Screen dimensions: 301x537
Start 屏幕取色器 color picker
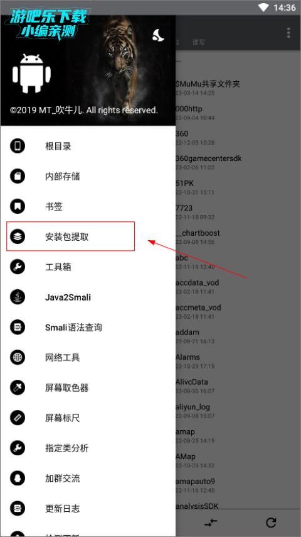[66, 388]
